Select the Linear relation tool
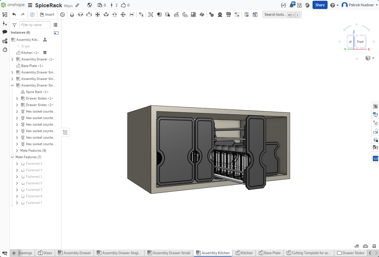379x257 pixels. [x=237, y=15]
